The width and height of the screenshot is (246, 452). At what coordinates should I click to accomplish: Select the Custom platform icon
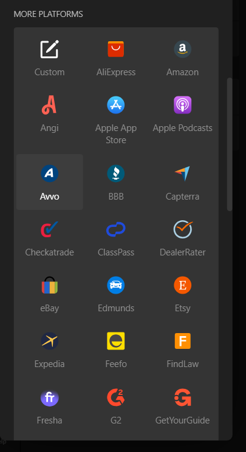tap(49, 49)
